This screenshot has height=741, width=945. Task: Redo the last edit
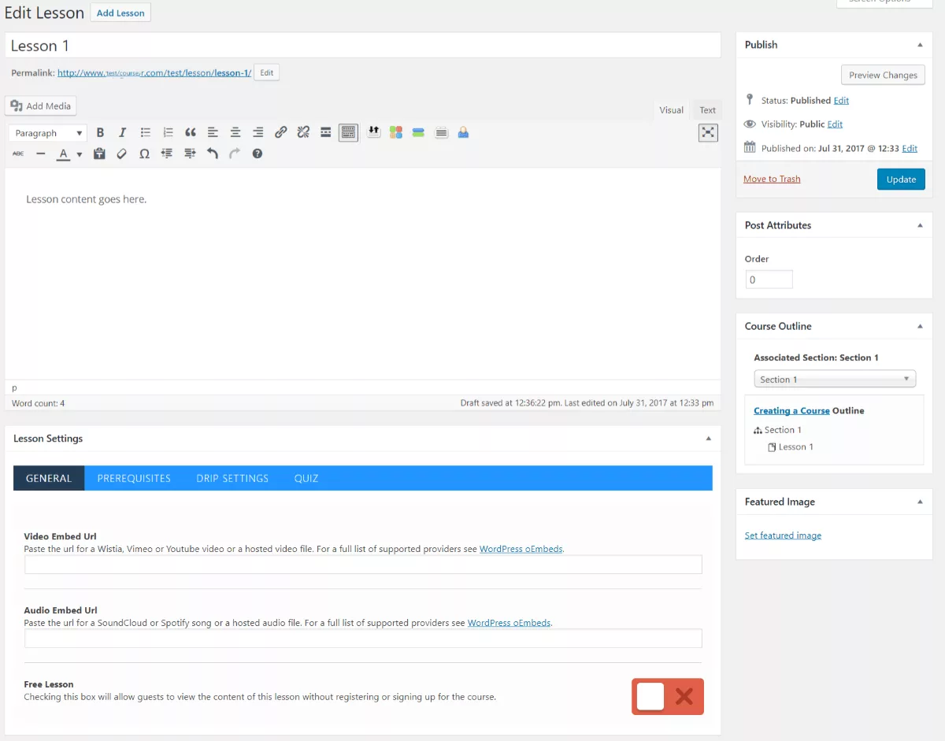234,154
